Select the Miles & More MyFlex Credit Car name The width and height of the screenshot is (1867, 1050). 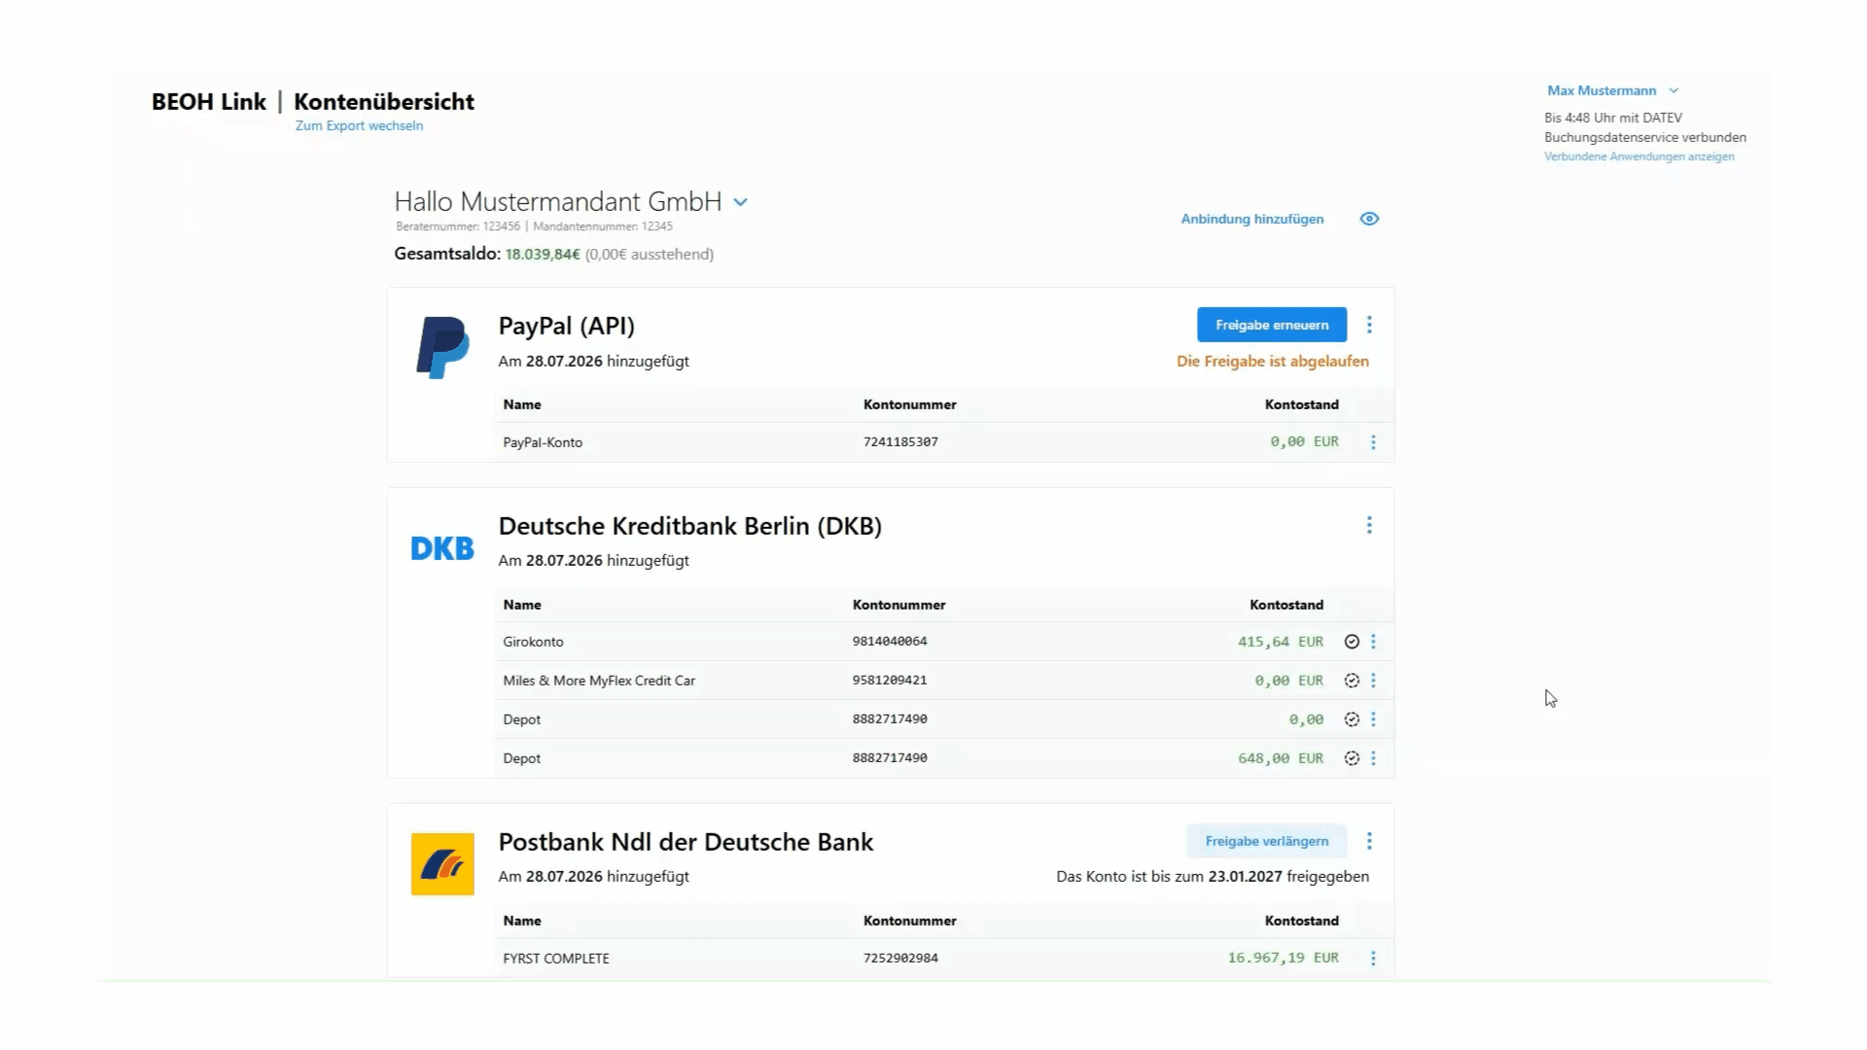(x=599, y=681)
